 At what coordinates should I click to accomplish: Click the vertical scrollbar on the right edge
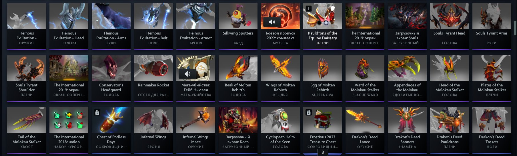click(x=515, y=29)
